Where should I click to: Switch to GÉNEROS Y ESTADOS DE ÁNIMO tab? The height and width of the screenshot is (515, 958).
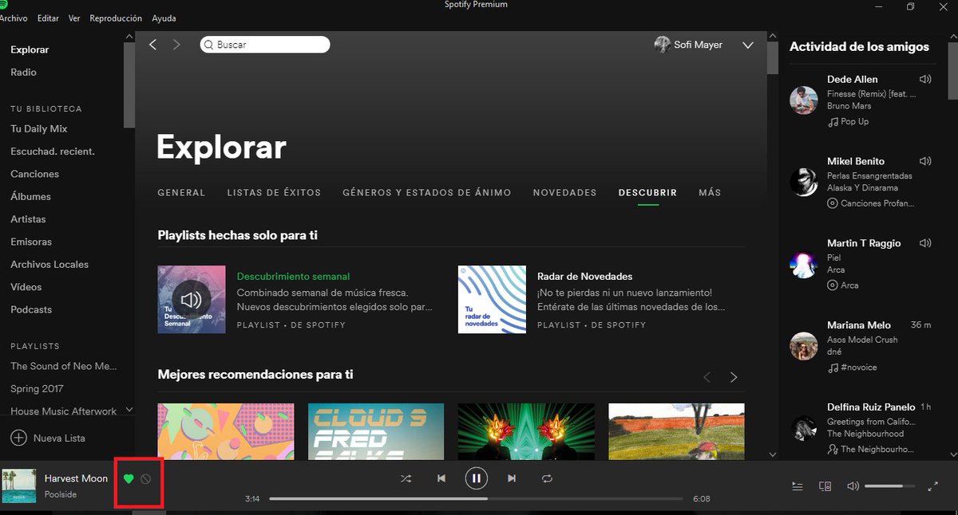(427, 193)
